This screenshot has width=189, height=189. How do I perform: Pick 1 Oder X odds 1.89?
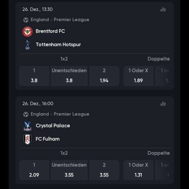point(138,76)
